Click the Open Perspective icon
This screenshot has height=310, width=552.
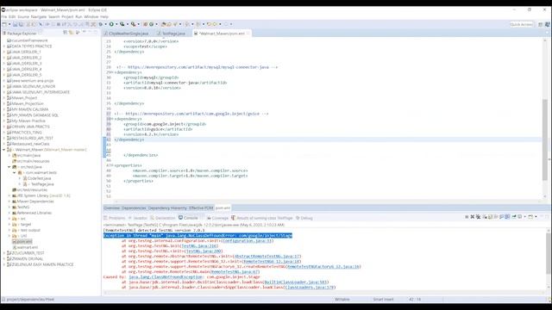coord(541,24)
